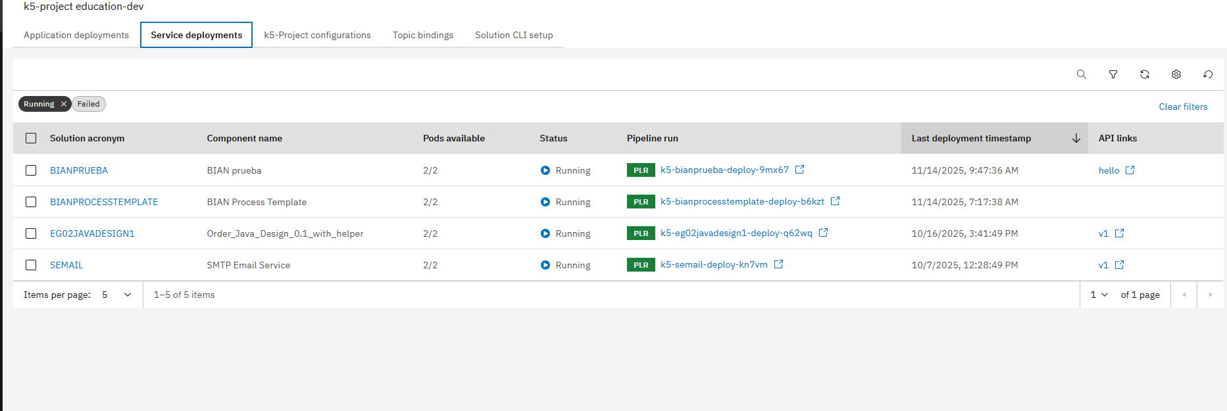Open the EG02JAVADESIGN1 solution link

(x=92, y=233)
